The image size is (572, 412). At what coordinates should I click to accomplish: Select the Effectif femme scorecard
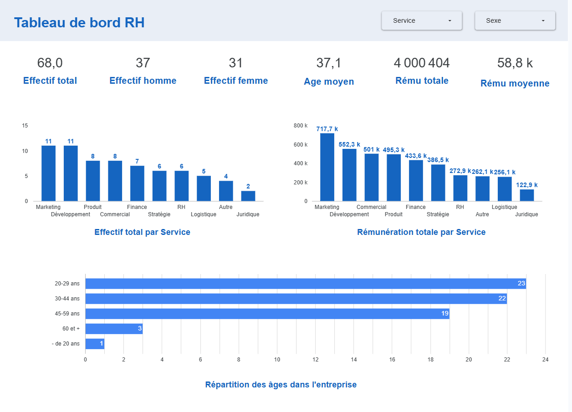click(236, 71)
